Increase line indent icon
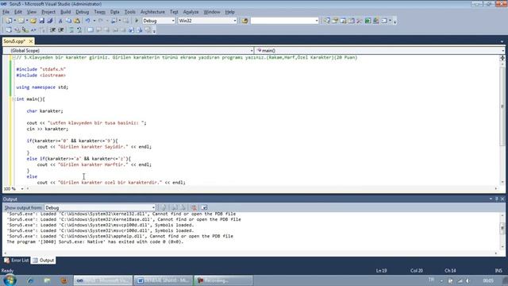Viewport: 508px width, 286px height. coord(61,30)
